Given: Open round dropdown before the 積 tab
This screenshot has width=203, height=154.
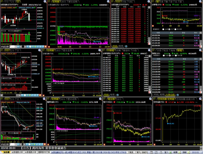Looking at the screenshot, I should pos(153,2).
